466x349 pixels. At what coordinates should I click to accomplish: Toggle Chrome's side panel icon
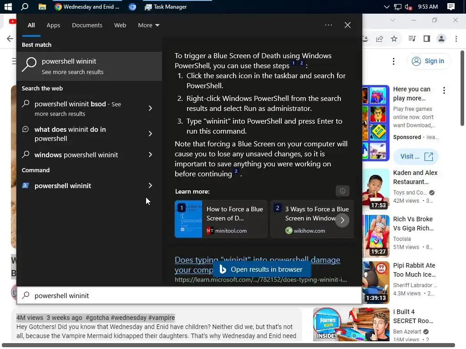(427, 39)
